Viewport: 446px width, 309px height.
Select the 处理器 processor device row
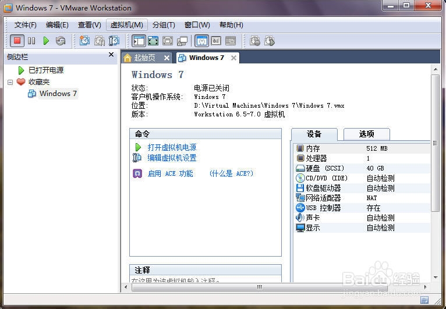point(362,158)
